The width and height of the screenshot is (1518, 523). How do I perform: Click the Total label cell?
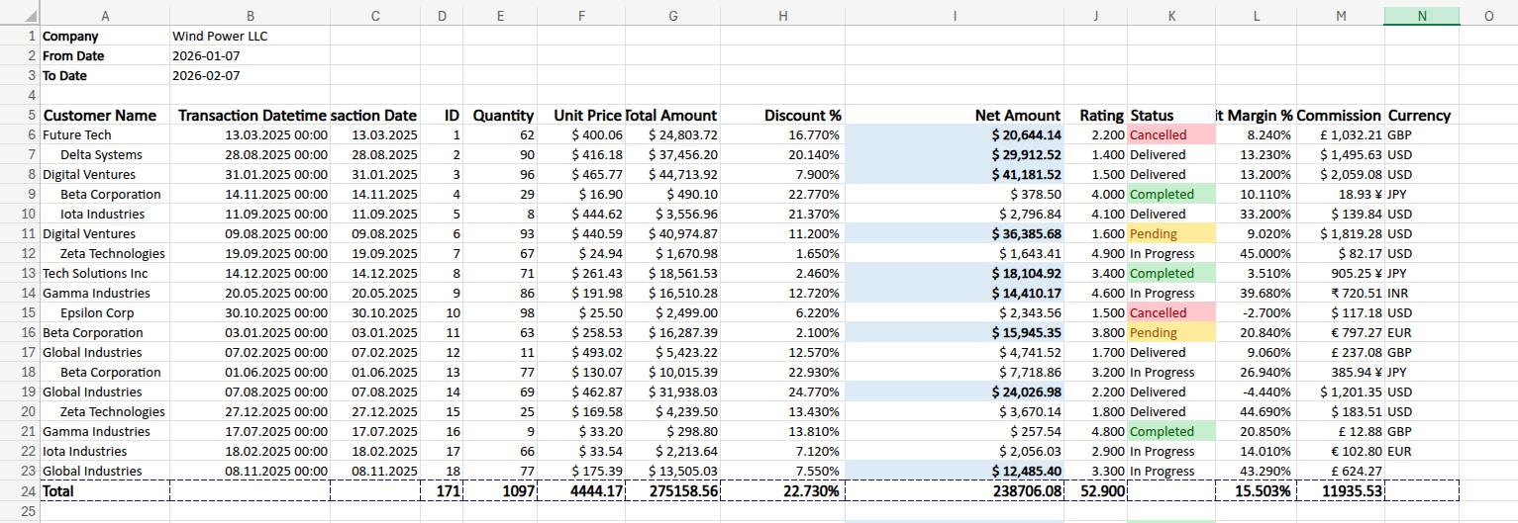59,490
